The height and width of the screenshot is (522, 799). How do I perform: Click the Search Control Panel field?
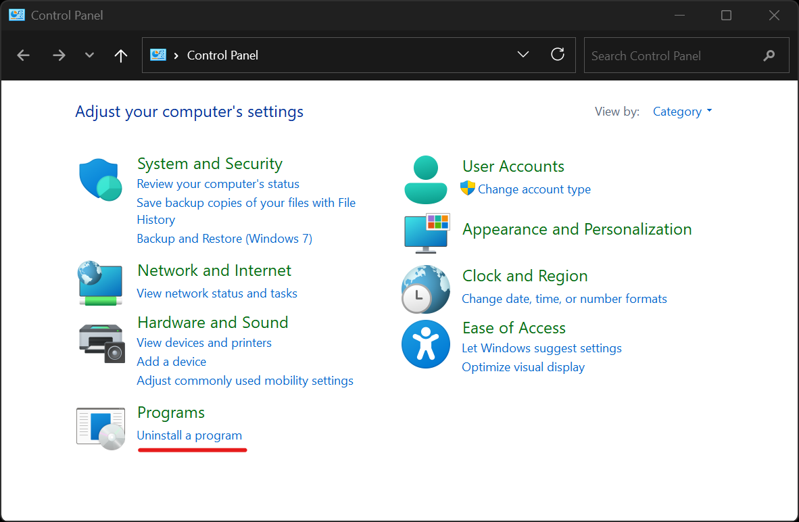coord(673,55)
